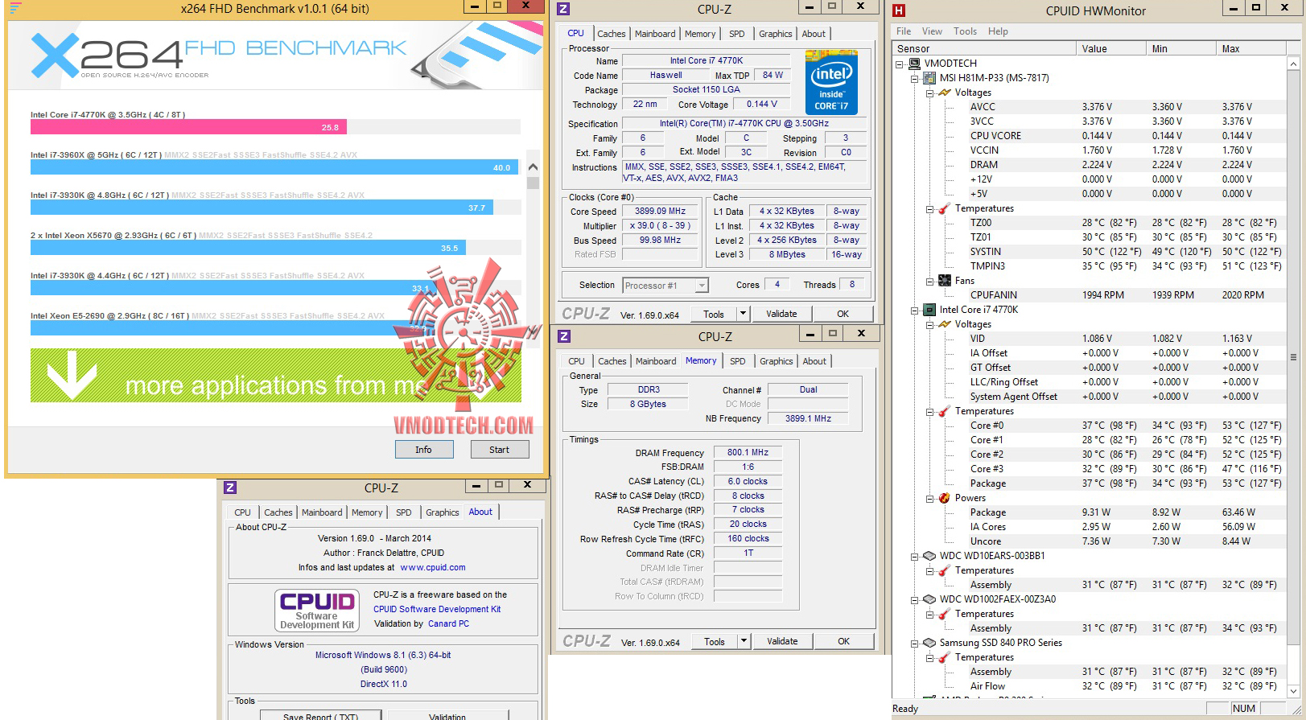Click the Voltages icon under MSI H81M-P33
1306x720 pixels.
click(945, 93)
